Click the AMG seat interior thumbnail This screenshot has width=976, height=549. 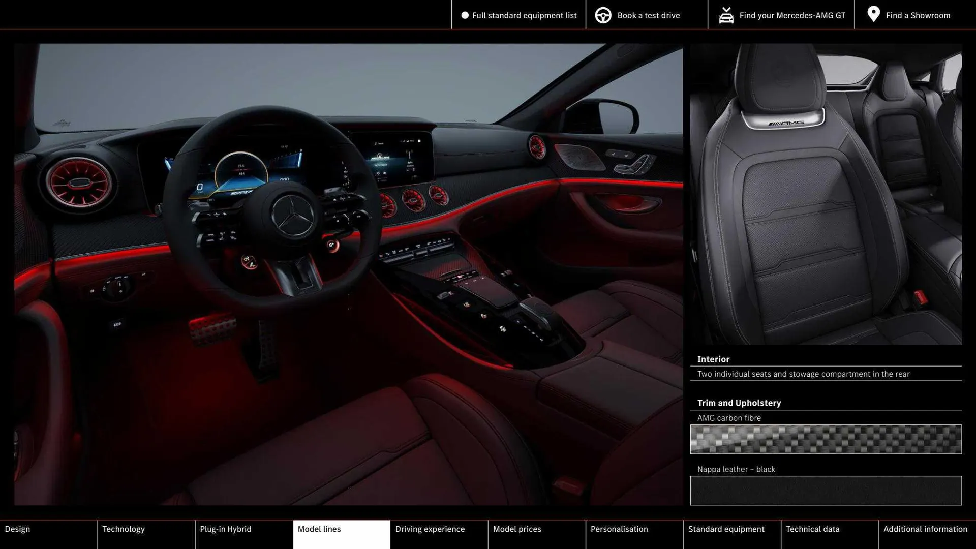826,193
